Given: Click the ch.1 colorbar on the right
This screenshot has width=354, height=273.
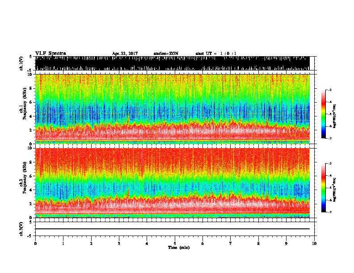Looking at the screenshot, I should tap(323, 114).
